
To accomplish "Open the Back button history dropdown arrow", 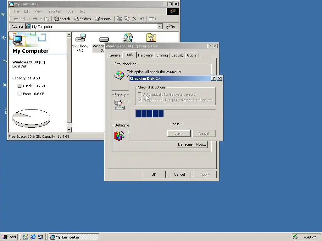I will point(29,19).
